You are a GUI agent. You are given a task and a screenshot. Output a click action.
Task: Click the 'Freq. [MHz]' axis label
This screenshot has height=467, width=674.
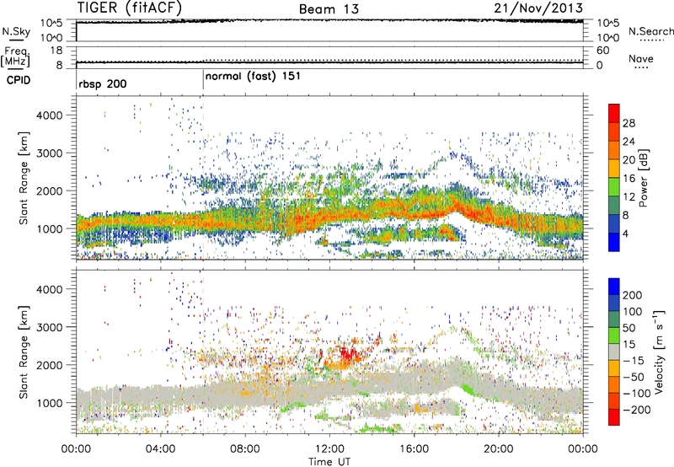tap(16, 57)
